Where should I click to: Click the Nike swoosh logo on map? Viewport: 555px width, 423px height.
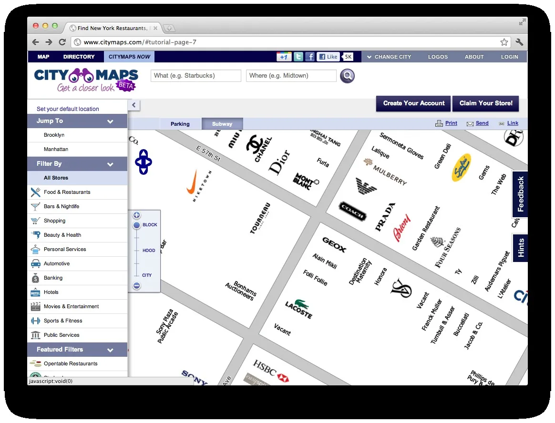192,182
